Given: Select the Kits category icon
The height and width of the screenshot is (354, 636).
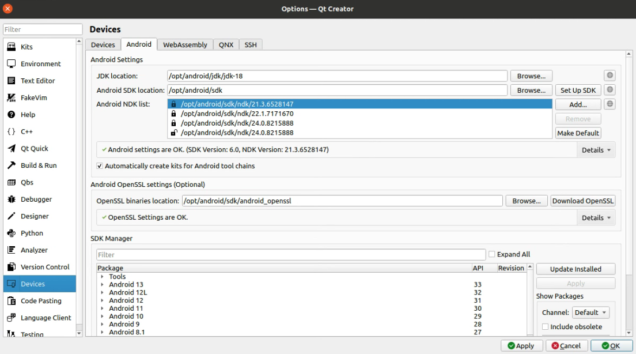Looking at the screenshot, I should (11, 47).
